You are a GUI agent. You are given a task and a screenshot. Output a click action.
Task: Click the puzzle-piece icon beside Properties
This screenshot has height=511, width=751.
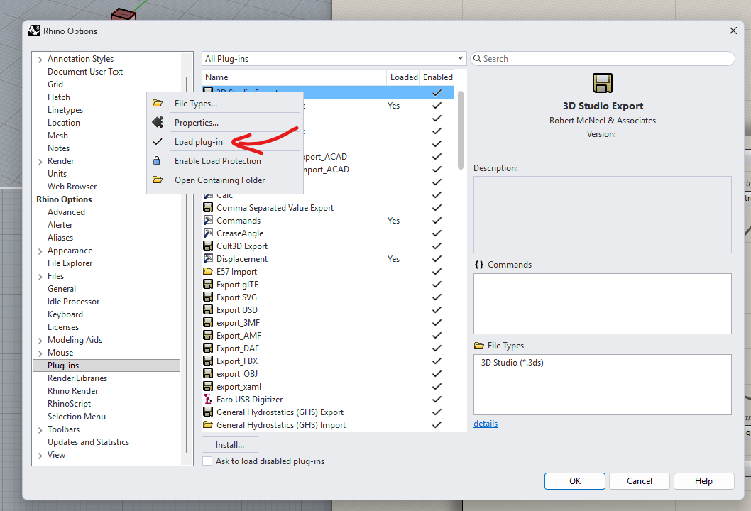[158, 123]
